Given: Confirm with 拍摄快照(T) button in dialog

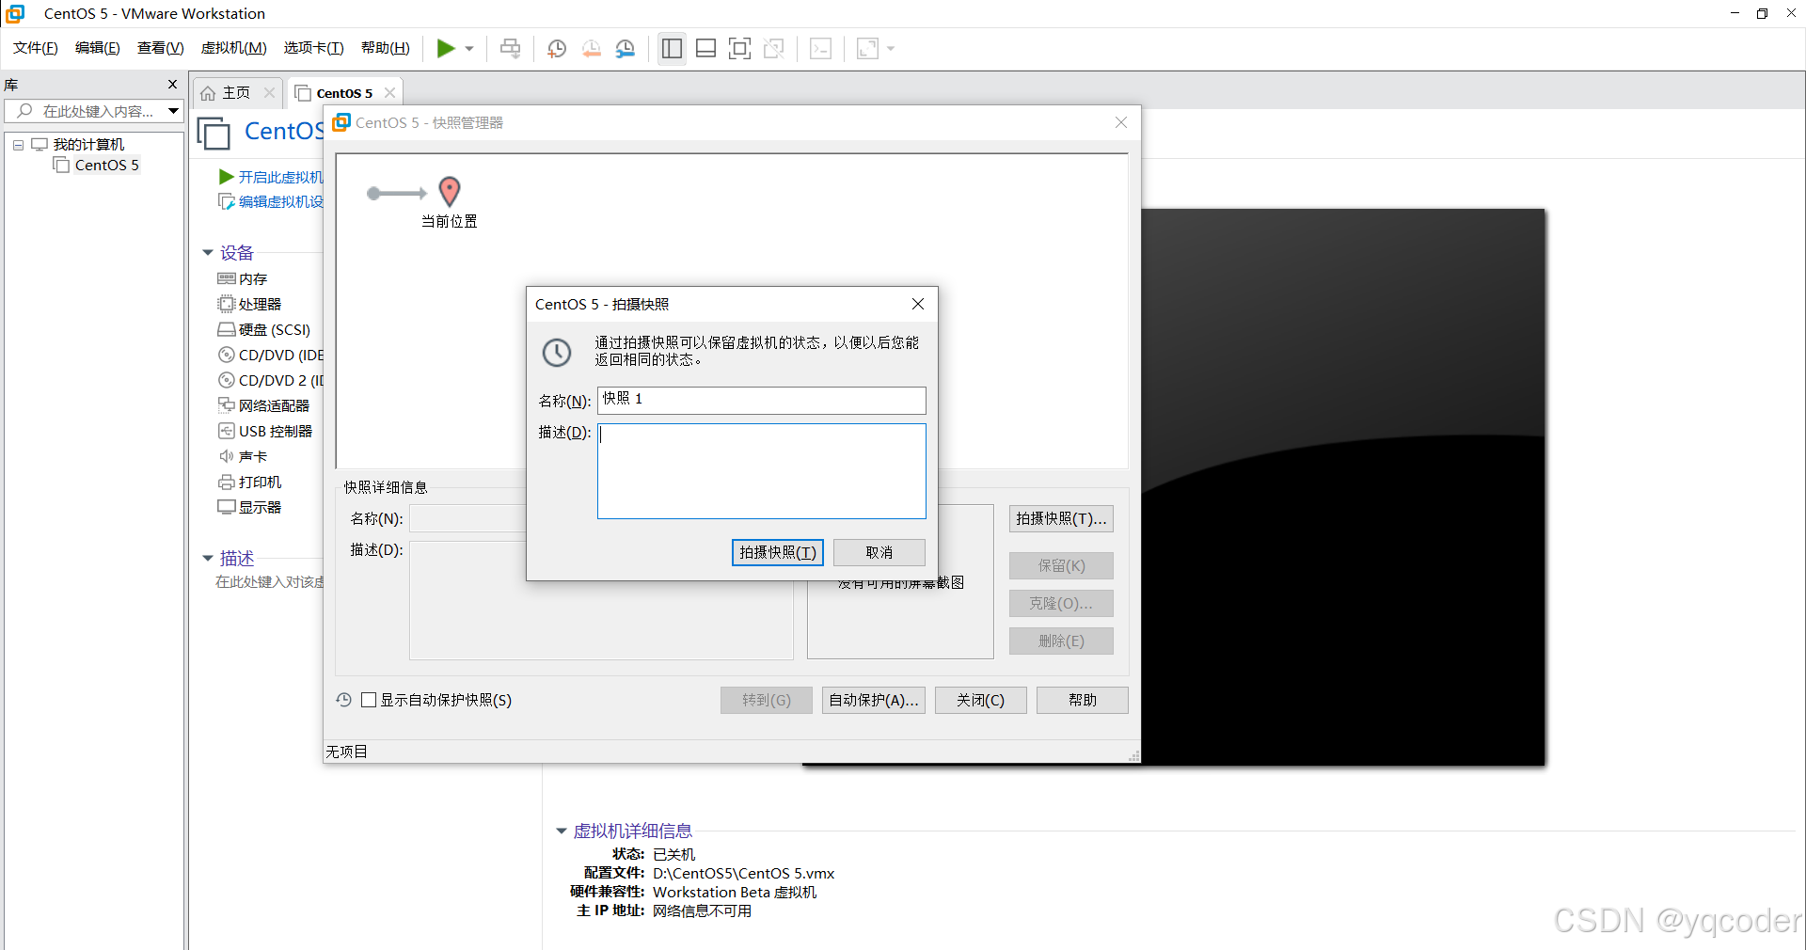Looking at the screenshot, I should click(777, 552).
